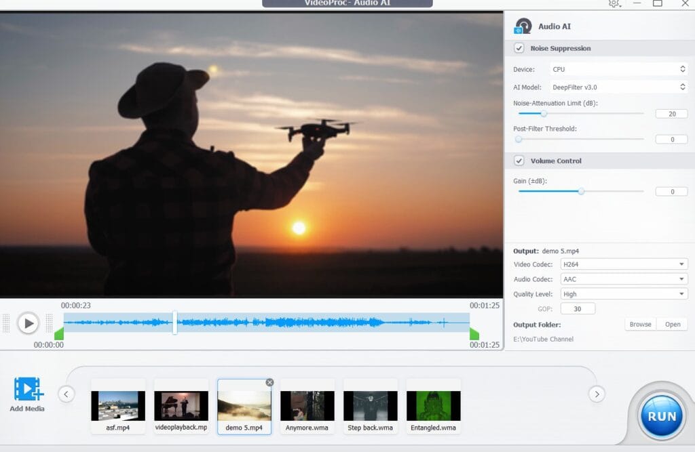This screenshot has height=452, width=695.
Task: Click Browse for the output folder
Action: tap(640, 325)
